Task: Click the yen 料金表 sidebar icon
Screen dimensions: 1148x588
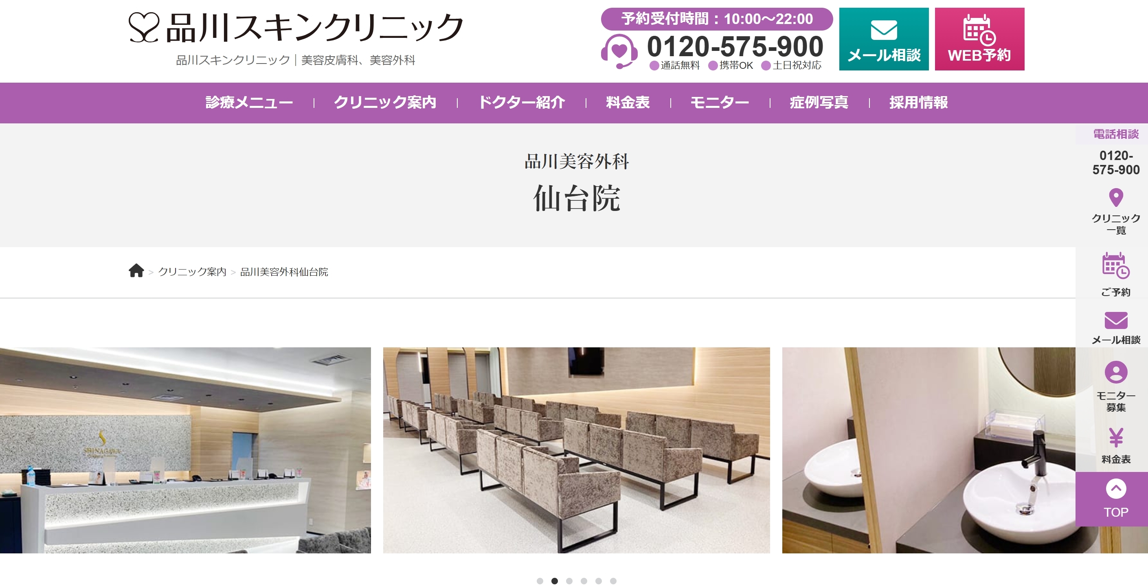Action: [x=1115, y=437]
